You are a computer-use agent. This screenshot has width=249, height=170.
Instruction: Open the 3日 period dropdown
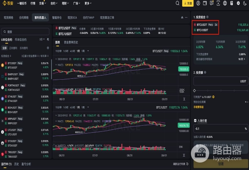(42, 39)
